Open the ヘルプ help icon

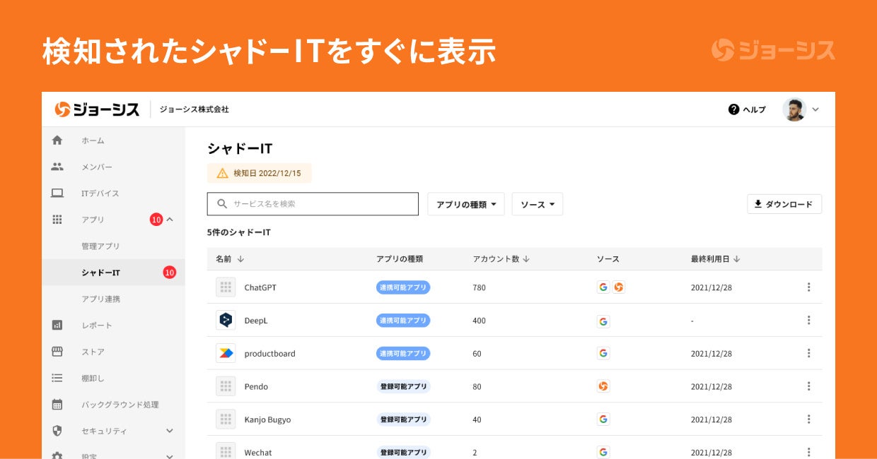click(x=733, y=109)
